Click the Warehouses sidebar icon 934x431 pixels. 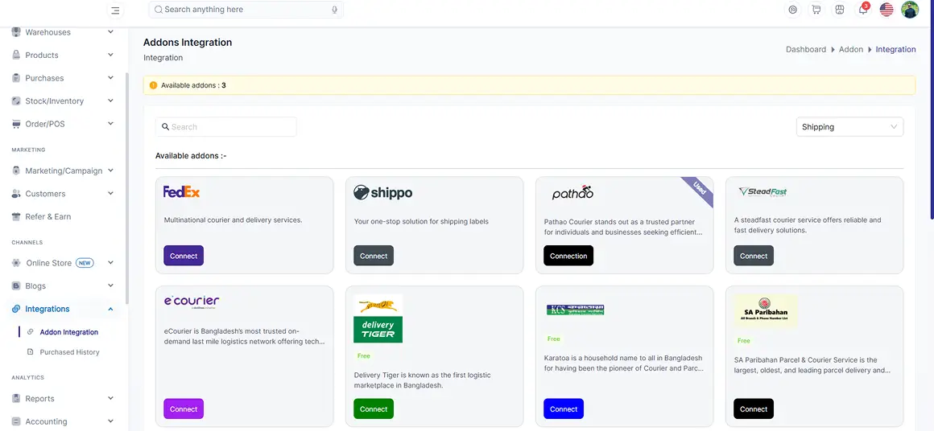pyautogui.click(x=16, y=32)
